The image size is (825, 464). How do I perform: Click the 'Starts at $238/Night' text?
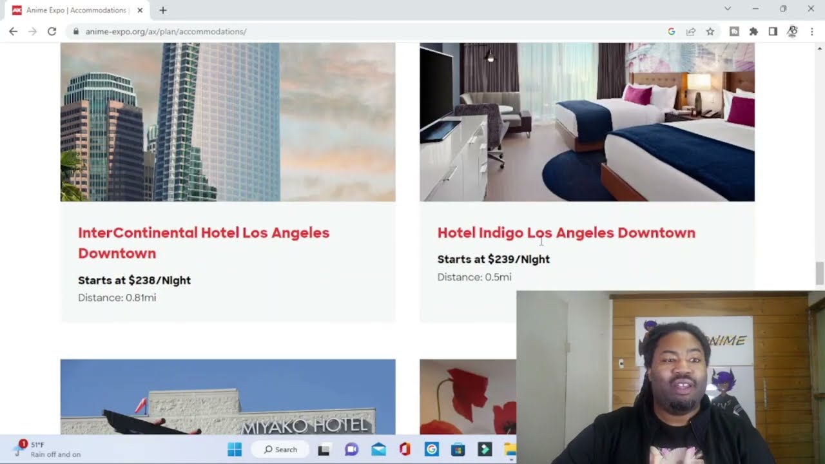134,280
